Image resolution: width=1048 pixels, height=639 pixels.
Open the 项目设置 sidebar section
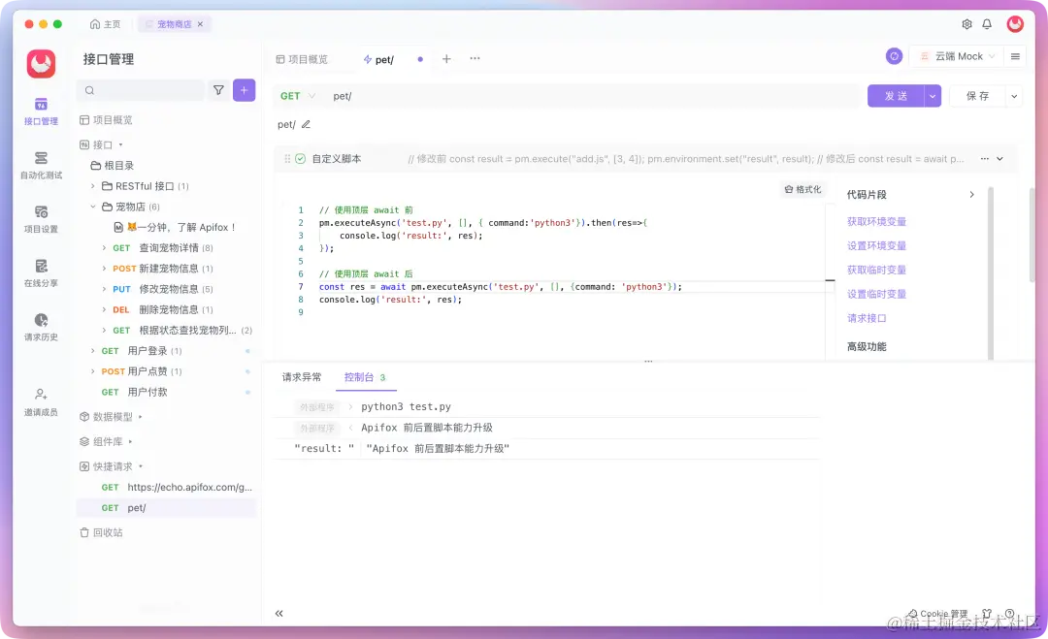click(41, 220)
